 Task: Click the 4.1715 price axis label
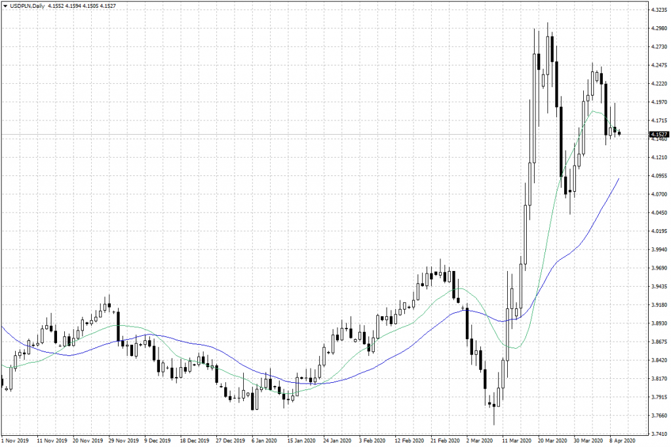(659, 120)
